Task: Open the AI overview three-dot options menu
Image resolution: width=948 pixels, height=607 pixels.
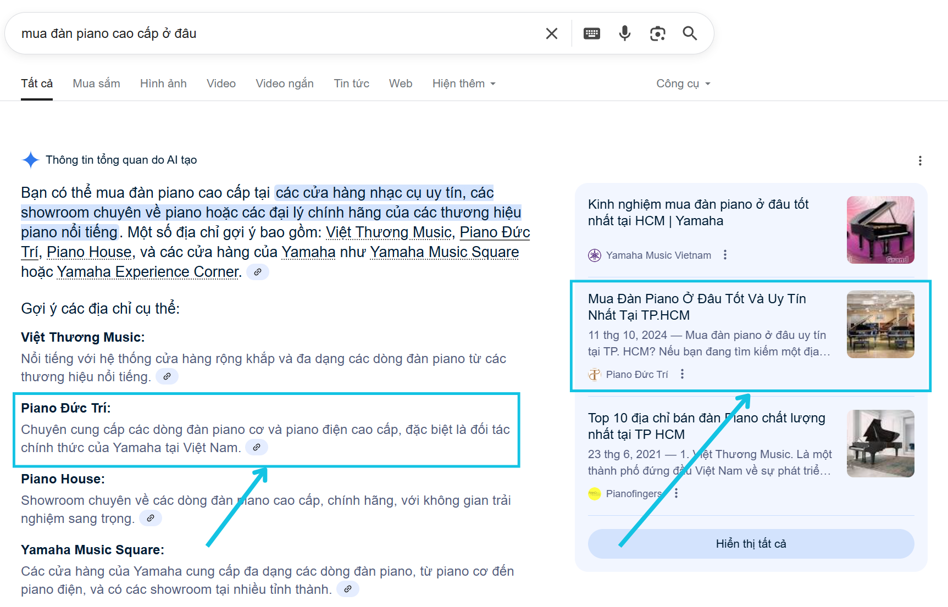Action: pos(920,160)
